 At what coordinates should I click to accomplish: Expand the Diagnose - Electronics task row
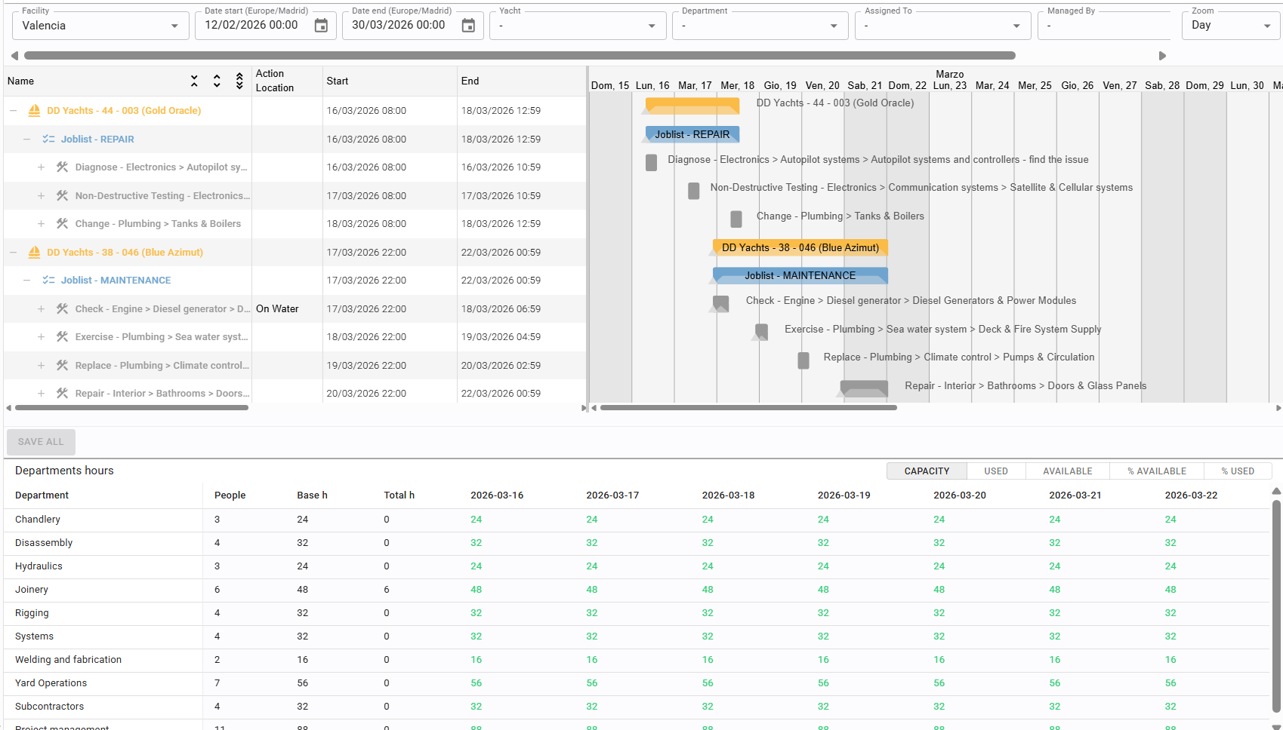(x=41, y=167)
